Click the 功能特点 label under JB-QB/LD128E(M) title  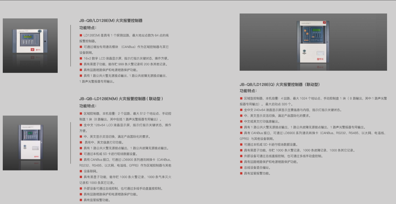click(88, 28)
